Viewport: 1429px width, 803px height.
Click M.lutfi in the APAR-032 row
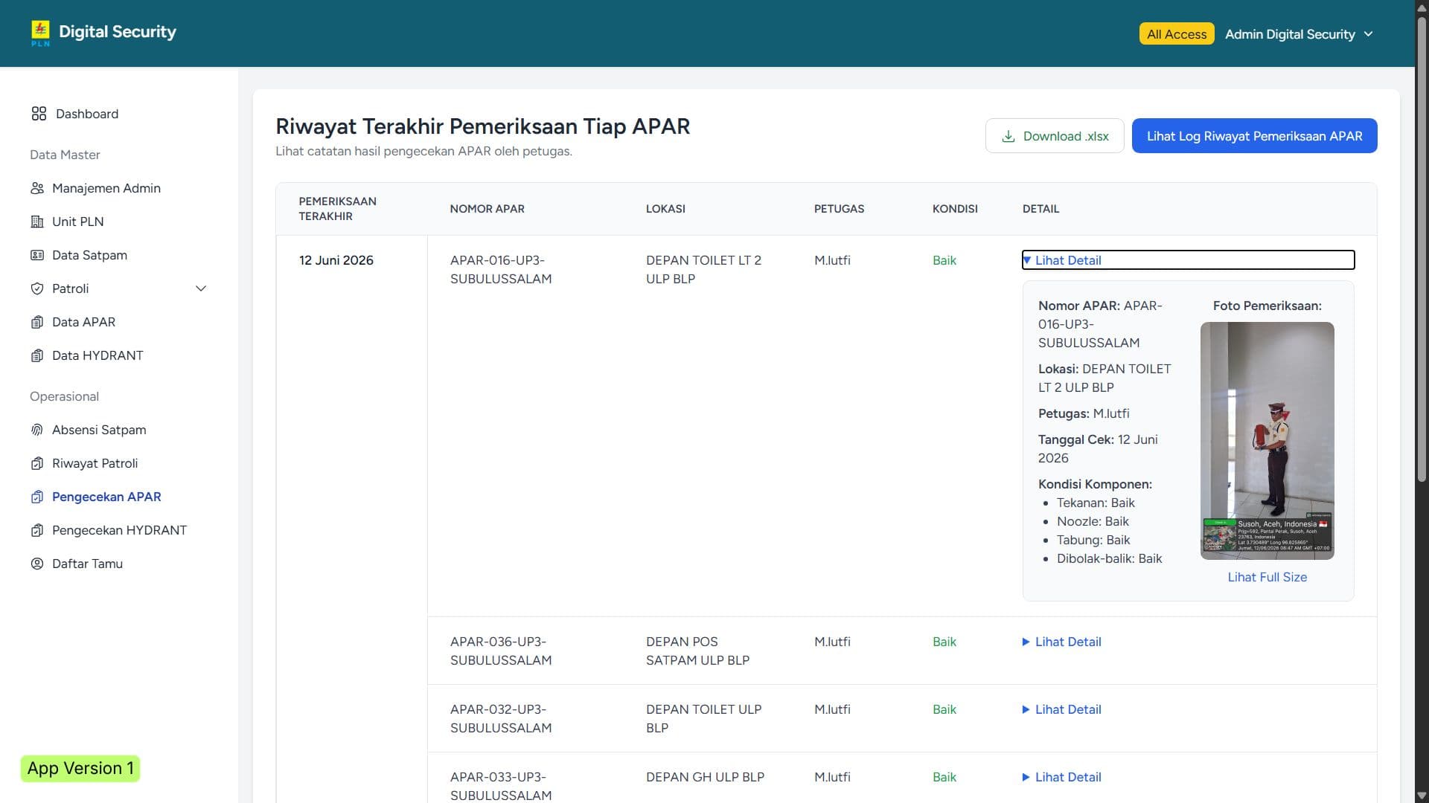[832, 709]
